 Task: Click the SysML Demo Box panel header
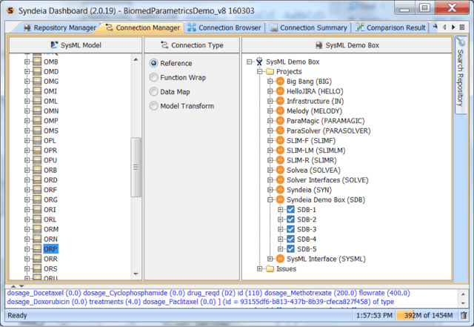(x=347, y=45)
